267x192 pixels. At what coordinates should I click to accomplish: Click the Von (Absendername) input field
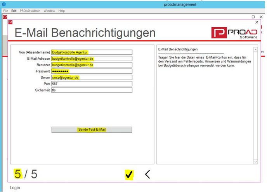click(x=92, y=52)
